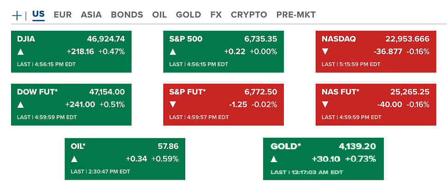Click the S&P 500 price 6,735.35
The width and height of the screenshot is (447, 187).
click(x=260, y=39)
